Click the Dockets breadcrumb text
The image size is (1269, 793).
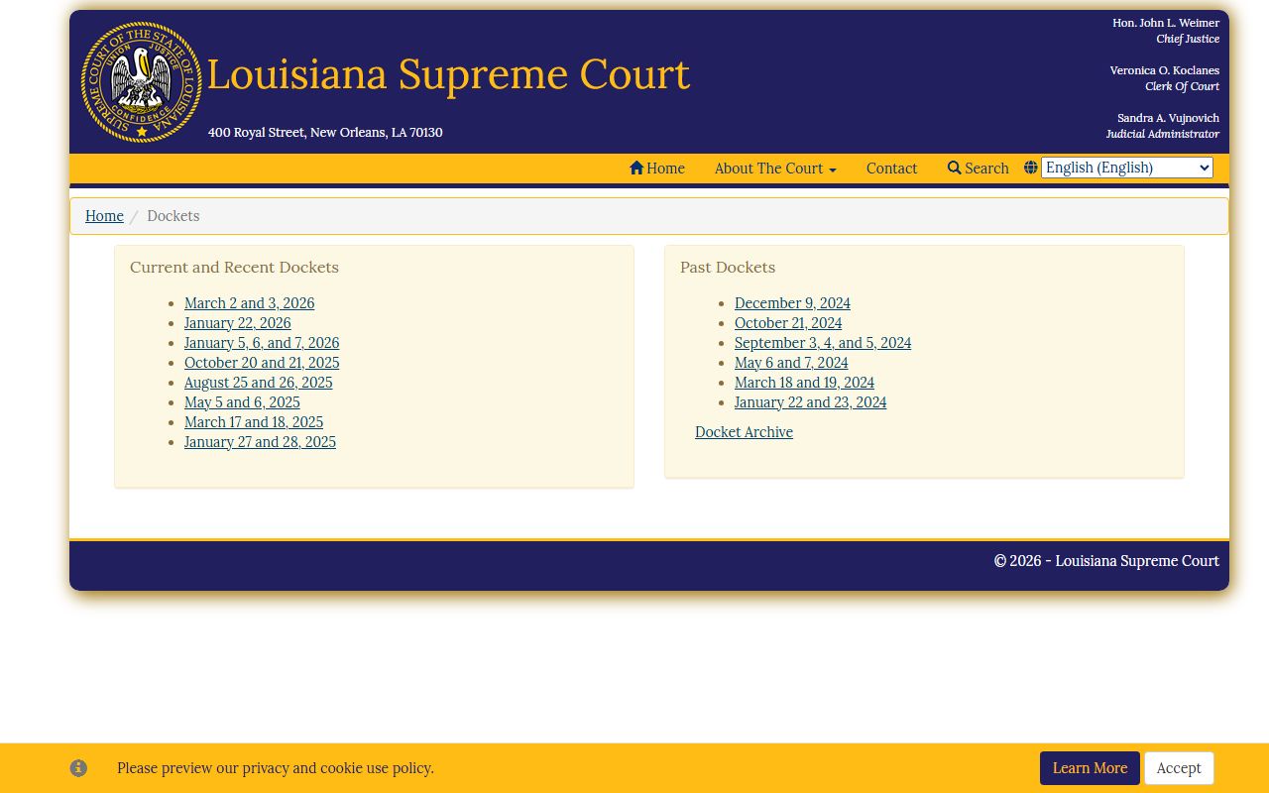(x=173, y=216)
